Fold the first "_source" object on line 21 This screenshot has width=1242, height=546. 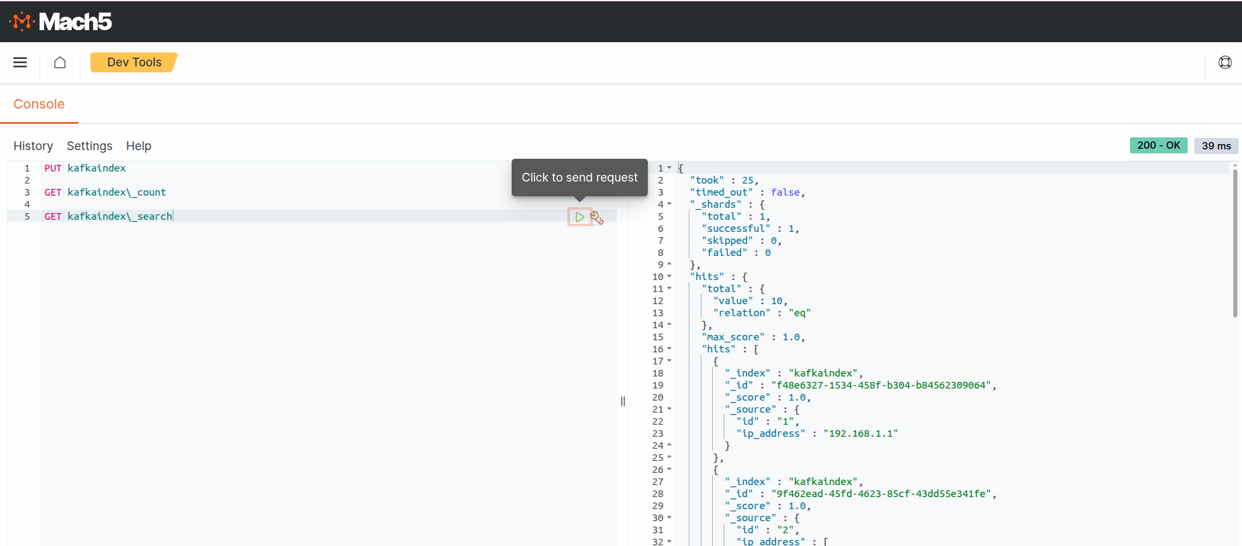tap(669, 409)
